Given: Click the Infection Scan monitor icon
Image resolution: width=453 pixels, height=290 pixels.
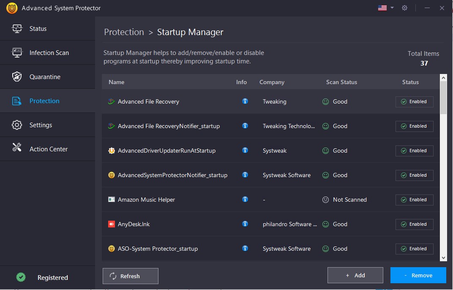Looking at the screenshot, I should tap(17, 52).
